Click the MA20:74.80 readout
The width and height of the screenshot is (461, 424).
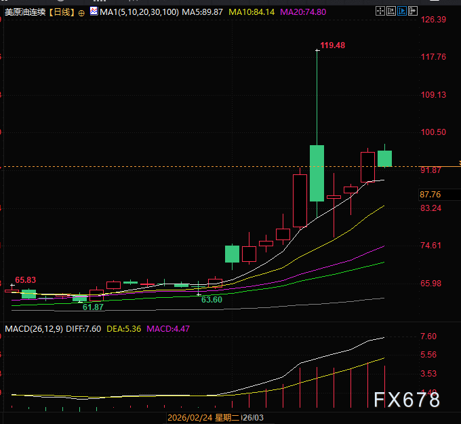tap(303, 12)
